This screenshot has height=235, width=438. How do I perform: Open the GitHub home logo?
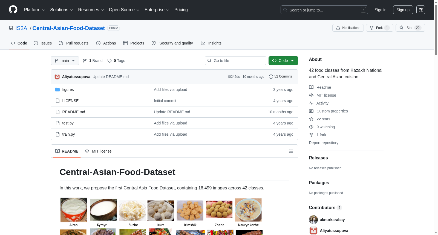coord(13,10)
